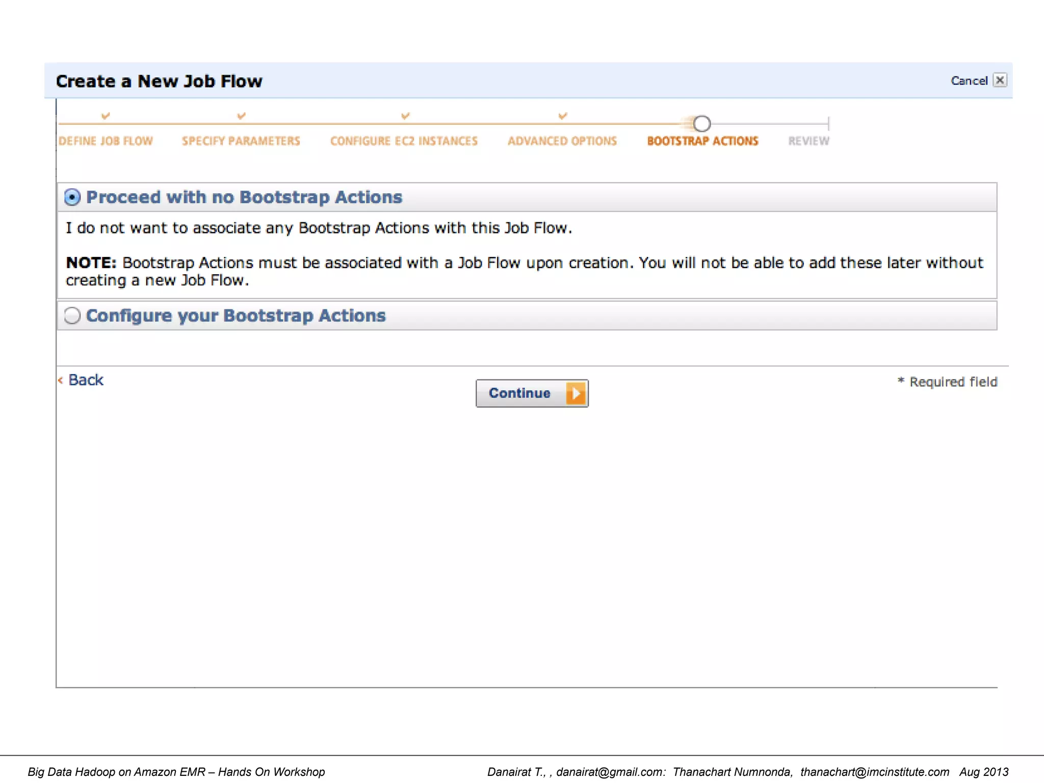Click 'Proceed with no Bootstrap Actions' heading
This screenshot has height=783, width=1044.
244,197
